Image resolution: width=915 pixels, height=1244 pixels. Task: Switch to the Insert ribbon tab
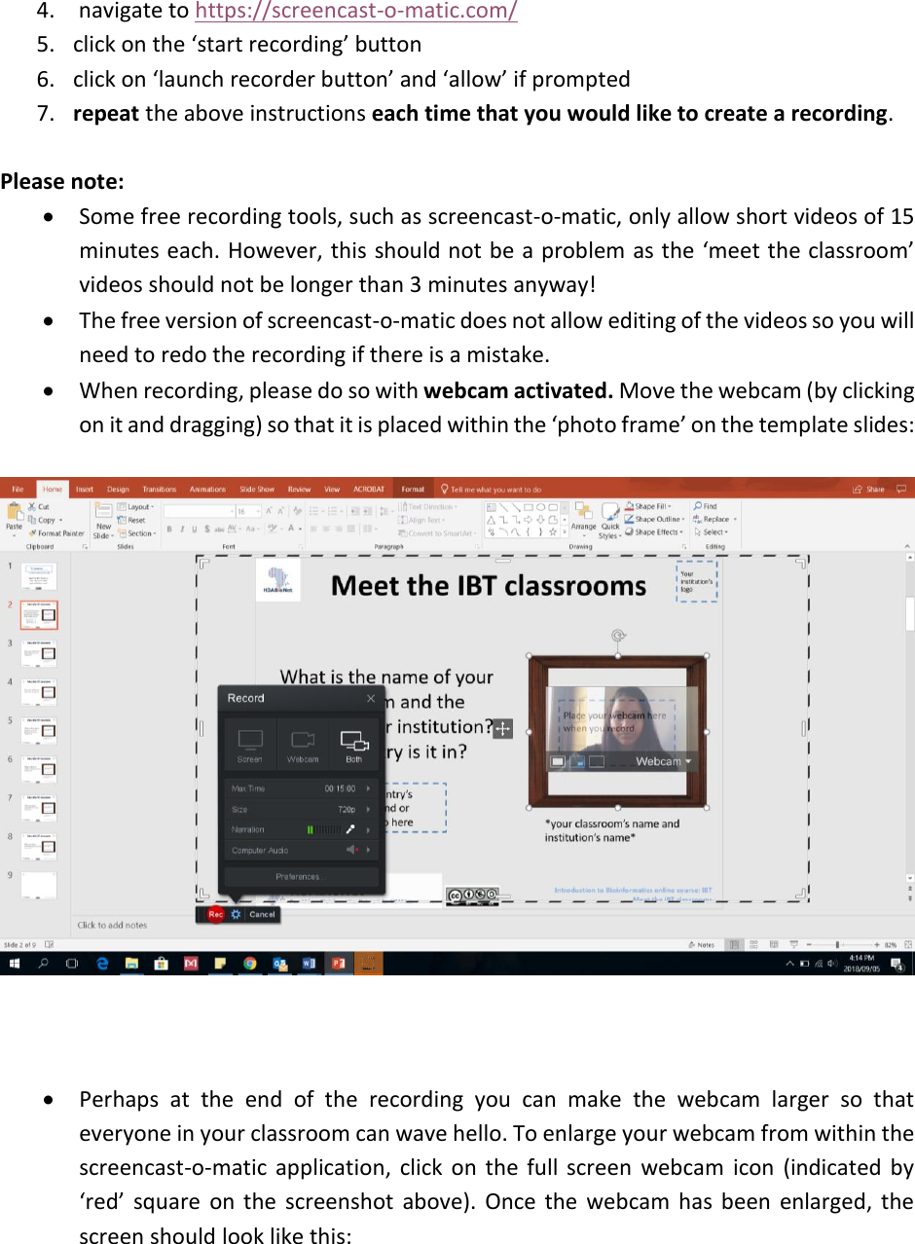[x=84, y=489]
